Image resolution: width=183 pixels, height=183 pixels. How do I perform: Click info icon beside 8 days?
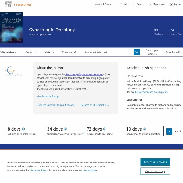[23, 129]
